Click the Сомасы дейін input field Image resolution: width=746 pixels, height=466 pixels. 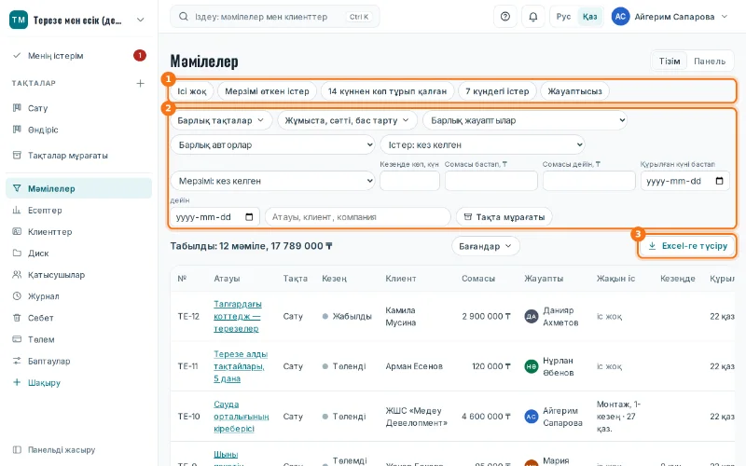click(589, 181)
